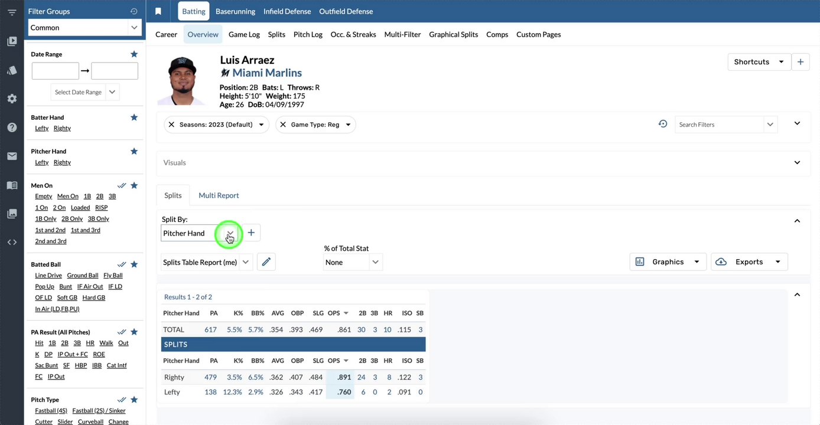
Task: Select all Batted Ball options checkmarks
Action: point(122,264)
